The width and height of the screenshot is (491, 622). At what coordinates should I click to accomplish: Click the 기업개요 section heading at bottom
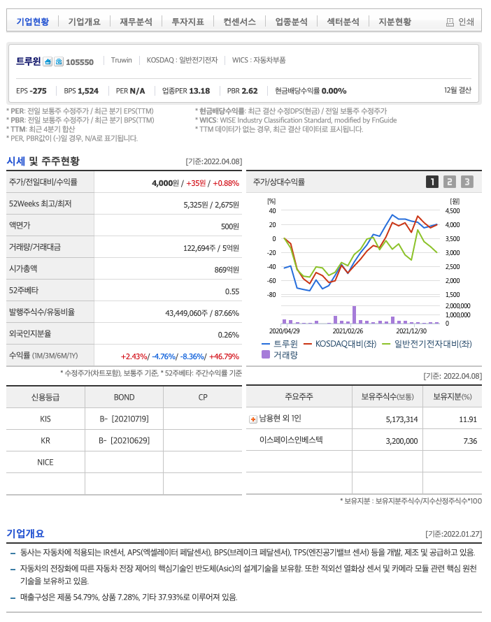click(25, 533)
